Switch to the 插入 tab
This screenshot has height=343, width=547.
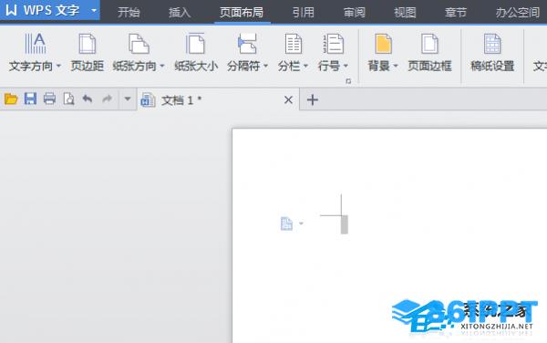(x=180, y=13)
